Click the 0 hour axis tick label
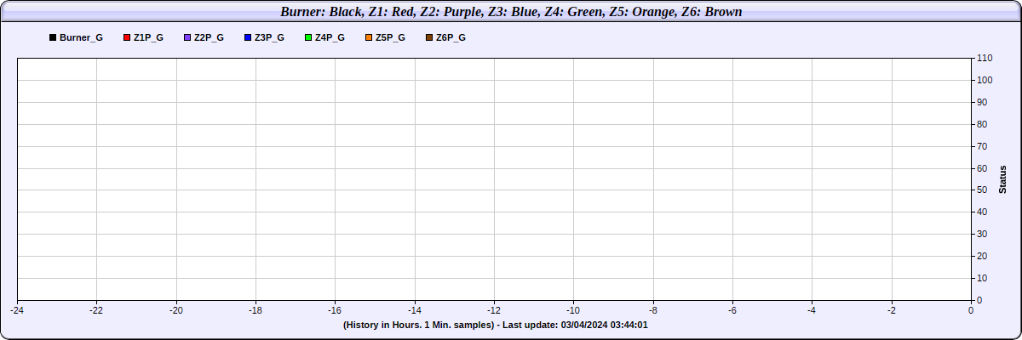This screenshot has width=1022, height=340. click(971, 310)
